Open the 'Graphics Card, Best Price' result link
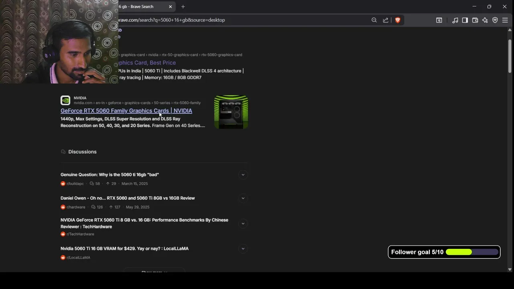514x289 pixels. click(x=147, y=63)
